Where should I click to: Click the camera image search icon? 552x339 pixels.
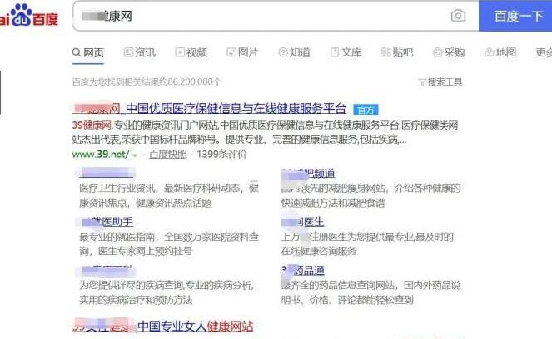point(458,16)
